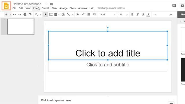The image size is (185, 104).
Task: Open the Edit menu
Action: (21, 8)
